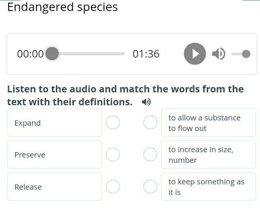Click the Expand word card
Image resolution: width=260 pixels, height=223 pixels.
pyautogui.click(x=54, y=123)
